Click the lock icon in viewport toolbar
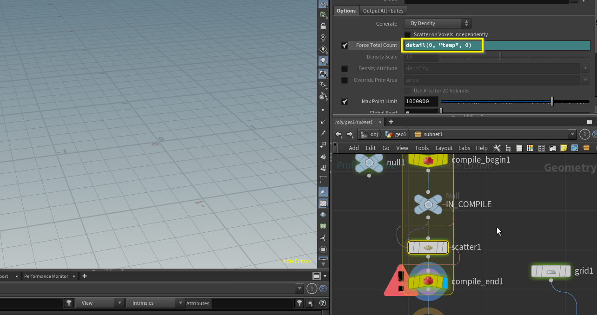The image size is (597, 315). pos(323,26)
